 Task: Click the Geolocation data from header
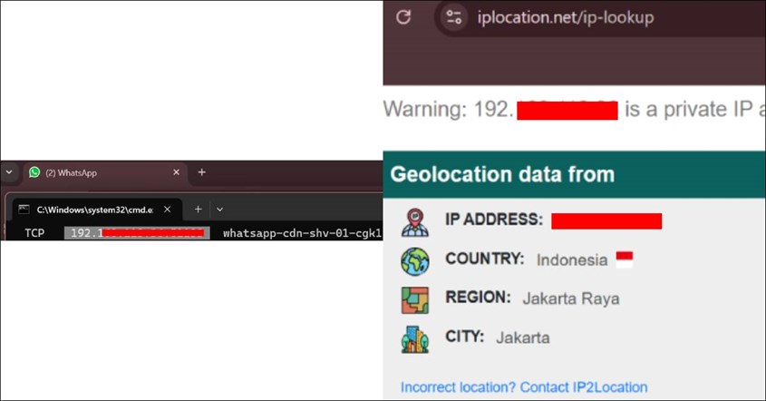click(x=503, y=174)
